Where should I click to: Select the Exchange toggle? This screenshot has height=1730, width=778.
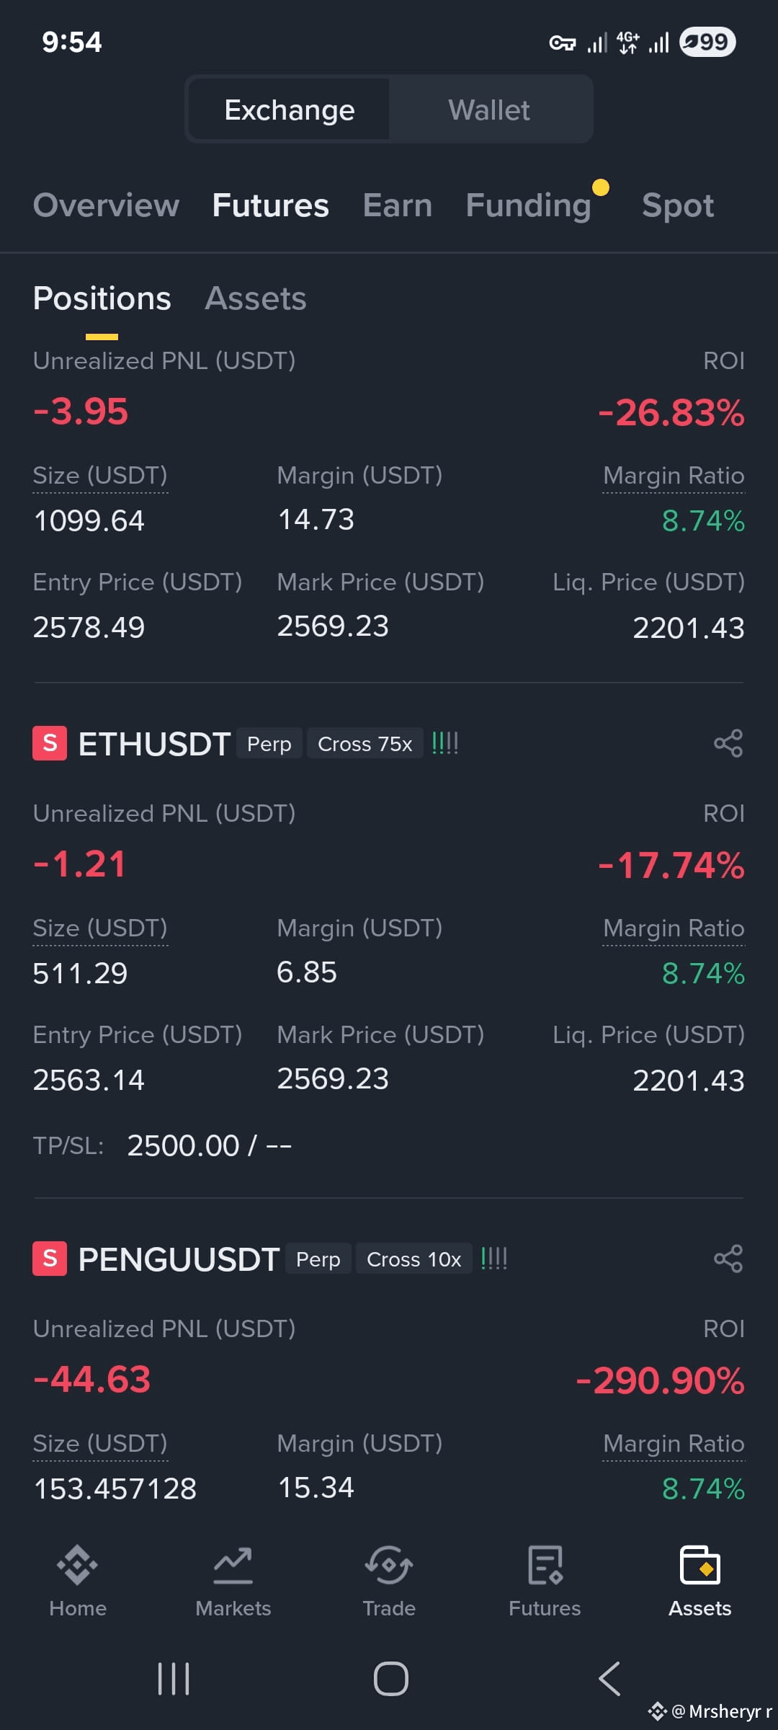coord(290,110)
